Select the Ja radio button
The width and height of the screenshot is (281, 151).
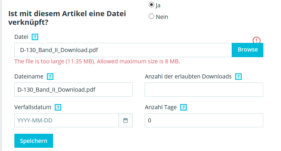(x=151, y=5)
